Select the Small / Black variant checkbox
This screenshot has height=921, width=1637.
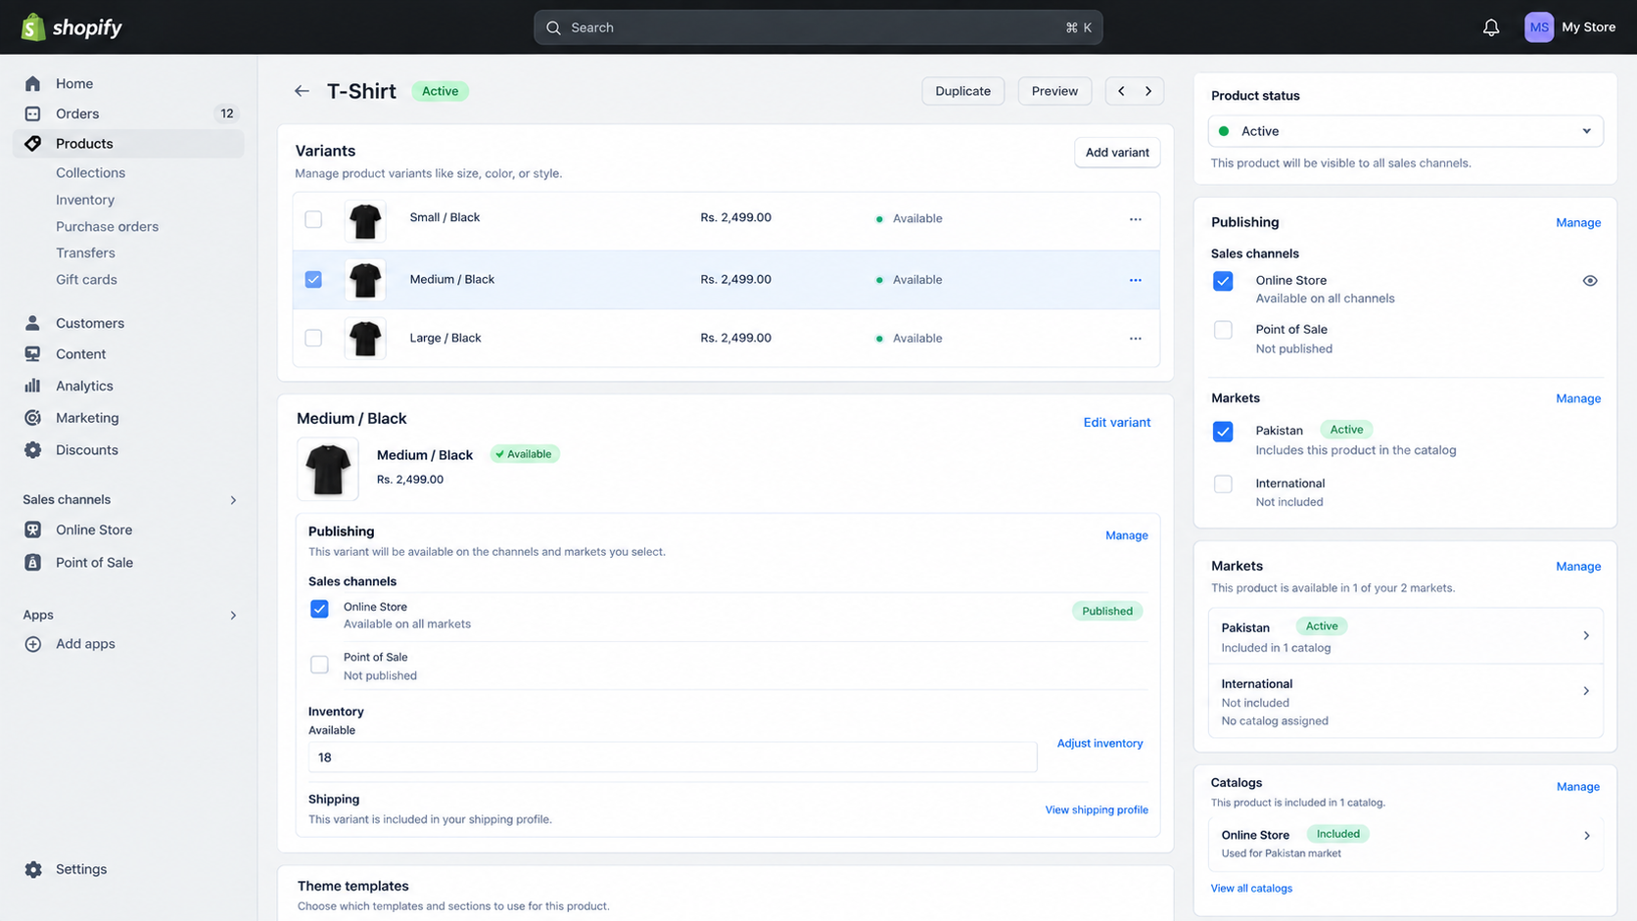coord(313,219)
